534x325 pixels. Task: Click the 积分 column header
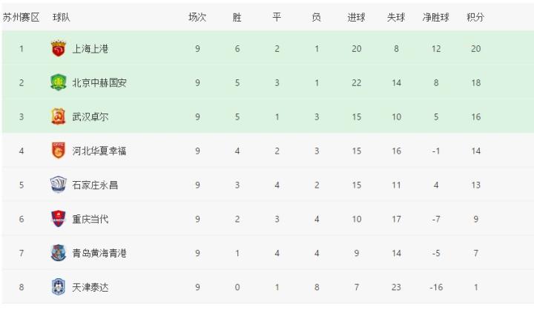pyautogui.click(x=475, y=17)
